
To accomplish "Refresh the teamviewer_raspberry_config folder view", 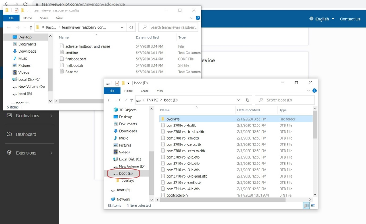I will click(x=131, y=27).
